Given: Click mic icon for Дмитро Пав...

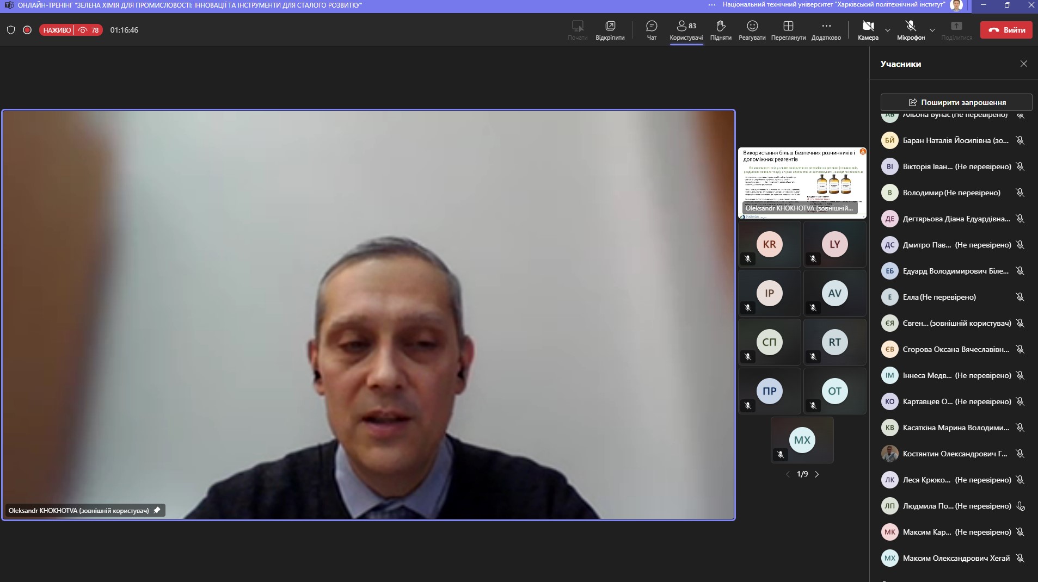Looking at the screenshot, I should click(x=1021, y=245).
